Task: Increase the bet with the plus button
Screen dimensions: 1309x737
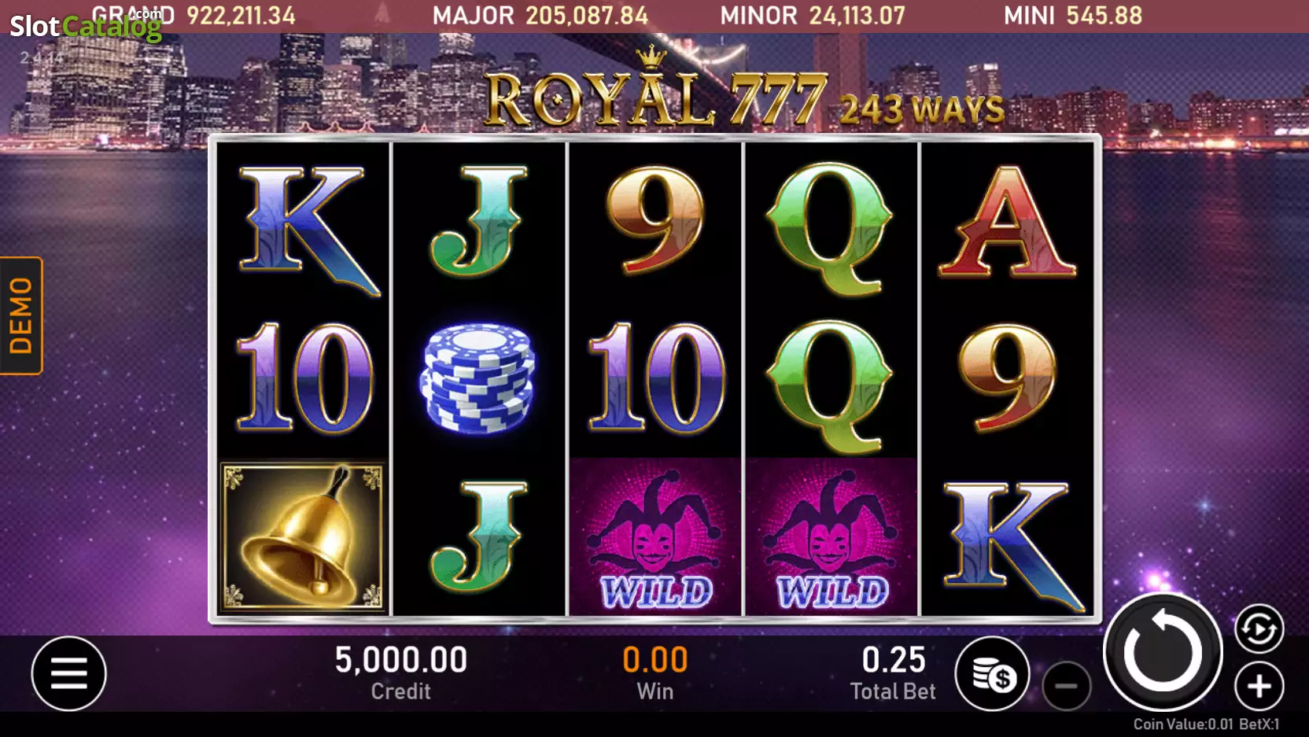Action: [1259, 686]
